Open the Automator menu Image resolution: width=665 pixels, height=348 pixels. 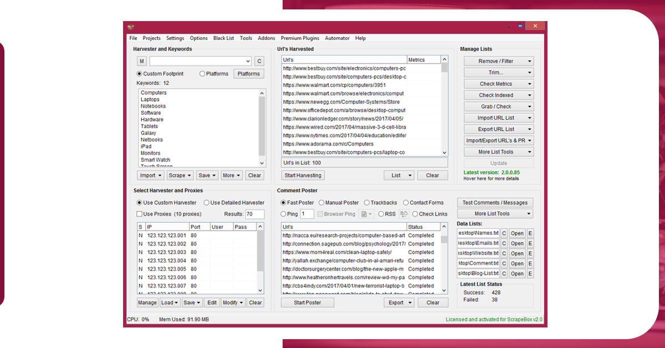pyautogui.click(x=337, y=38)
